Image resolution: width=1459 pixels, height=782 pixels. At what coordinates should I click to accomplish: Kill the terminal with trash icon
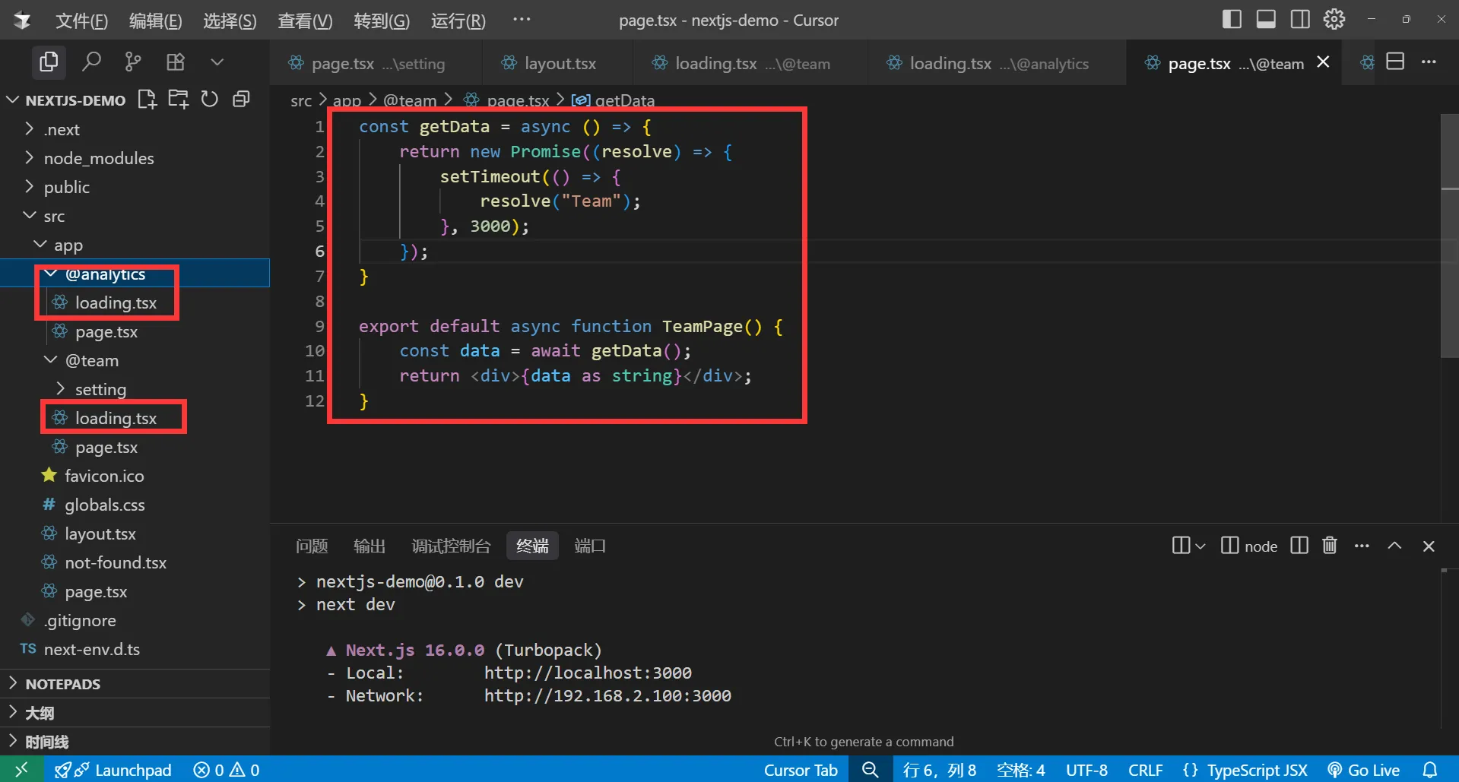1329,546
